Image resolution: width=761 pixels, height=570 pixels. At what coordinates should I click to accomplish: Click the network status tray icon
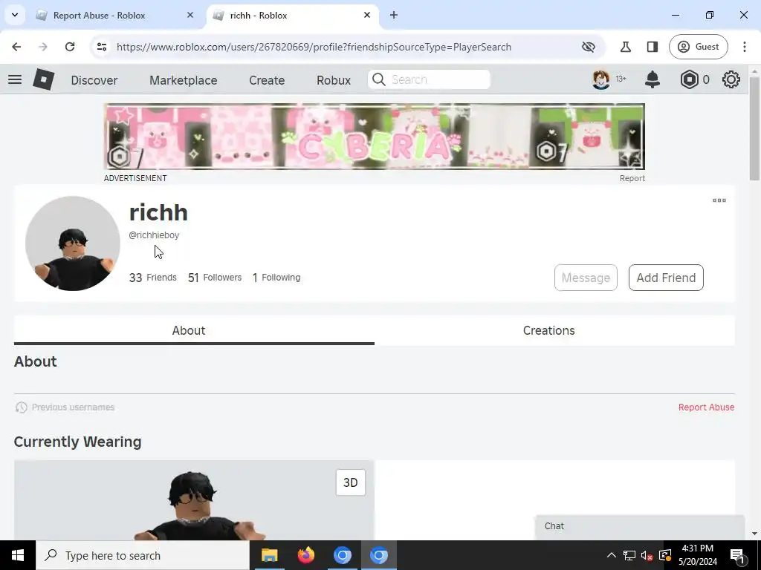(x=629, y=555)
